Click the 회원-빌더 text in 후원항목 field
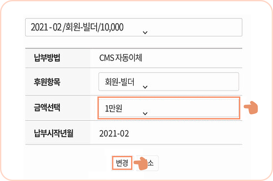 [119, 82]
